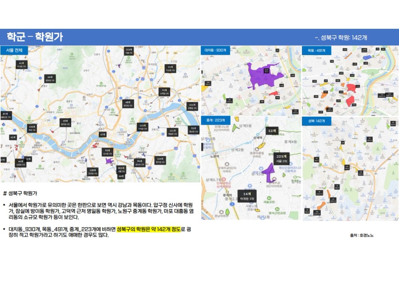Click the '134개' marker on Seoul map
The height and width of the screenshot is (282, 399).
coord(32,128)
